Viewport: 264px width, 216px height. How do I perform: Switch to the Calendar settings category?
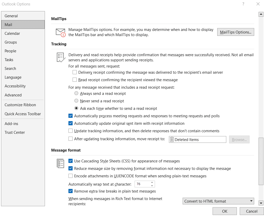[12, 33]
